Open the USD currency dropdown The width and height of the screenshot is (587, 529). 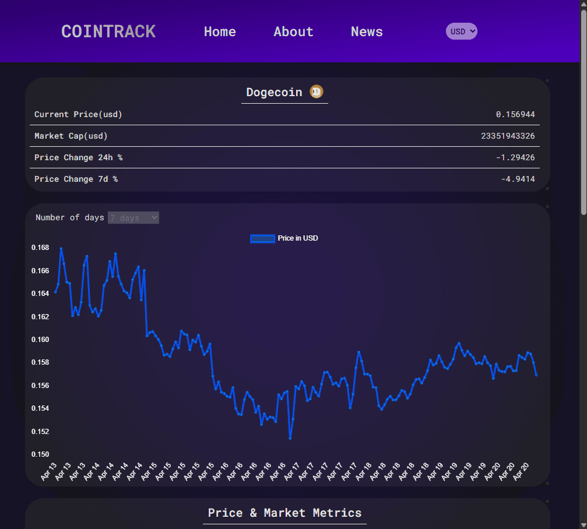coord(461,31)
